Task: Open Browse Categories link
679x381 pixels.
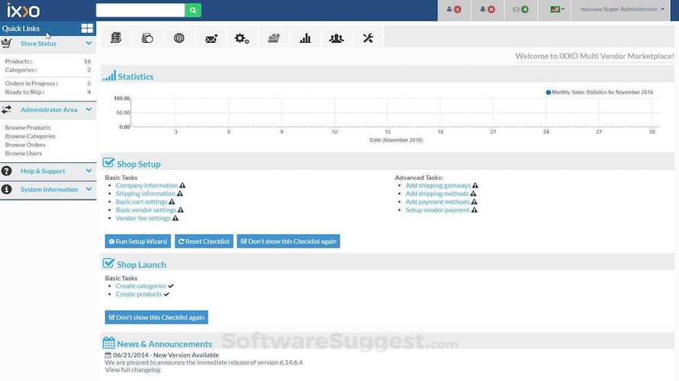Action: tap(31, 136)
